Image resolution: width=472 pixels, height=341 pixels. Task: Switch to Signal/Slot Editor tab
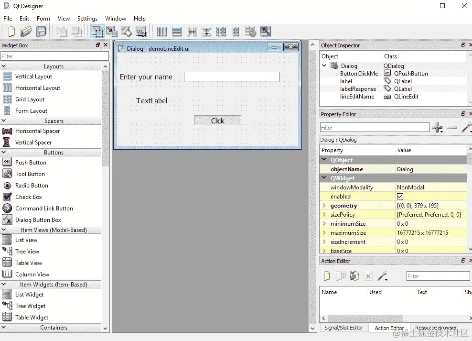(344, 328)
